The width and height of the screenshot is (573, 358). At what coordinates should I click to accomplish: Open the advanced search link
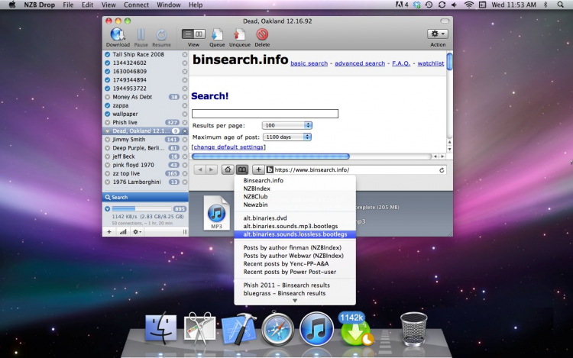pos(360,63)
